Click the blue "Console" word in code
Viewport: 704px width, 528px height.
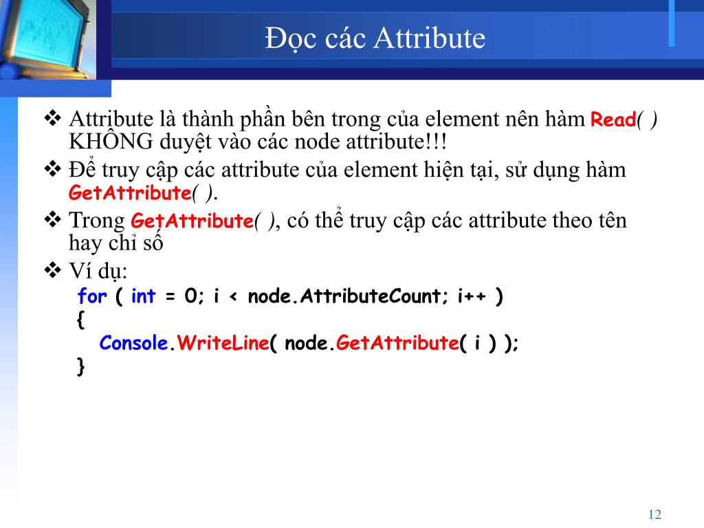(x=133, y=343)
